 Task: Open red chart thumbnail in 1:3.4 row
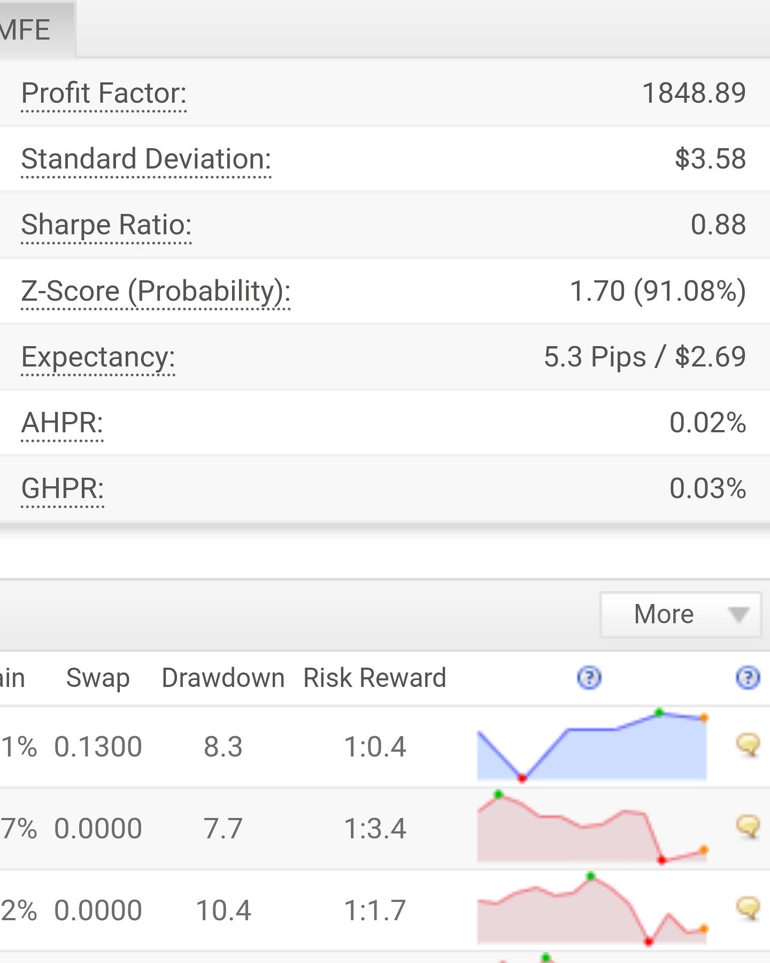[x=592, y=827]
